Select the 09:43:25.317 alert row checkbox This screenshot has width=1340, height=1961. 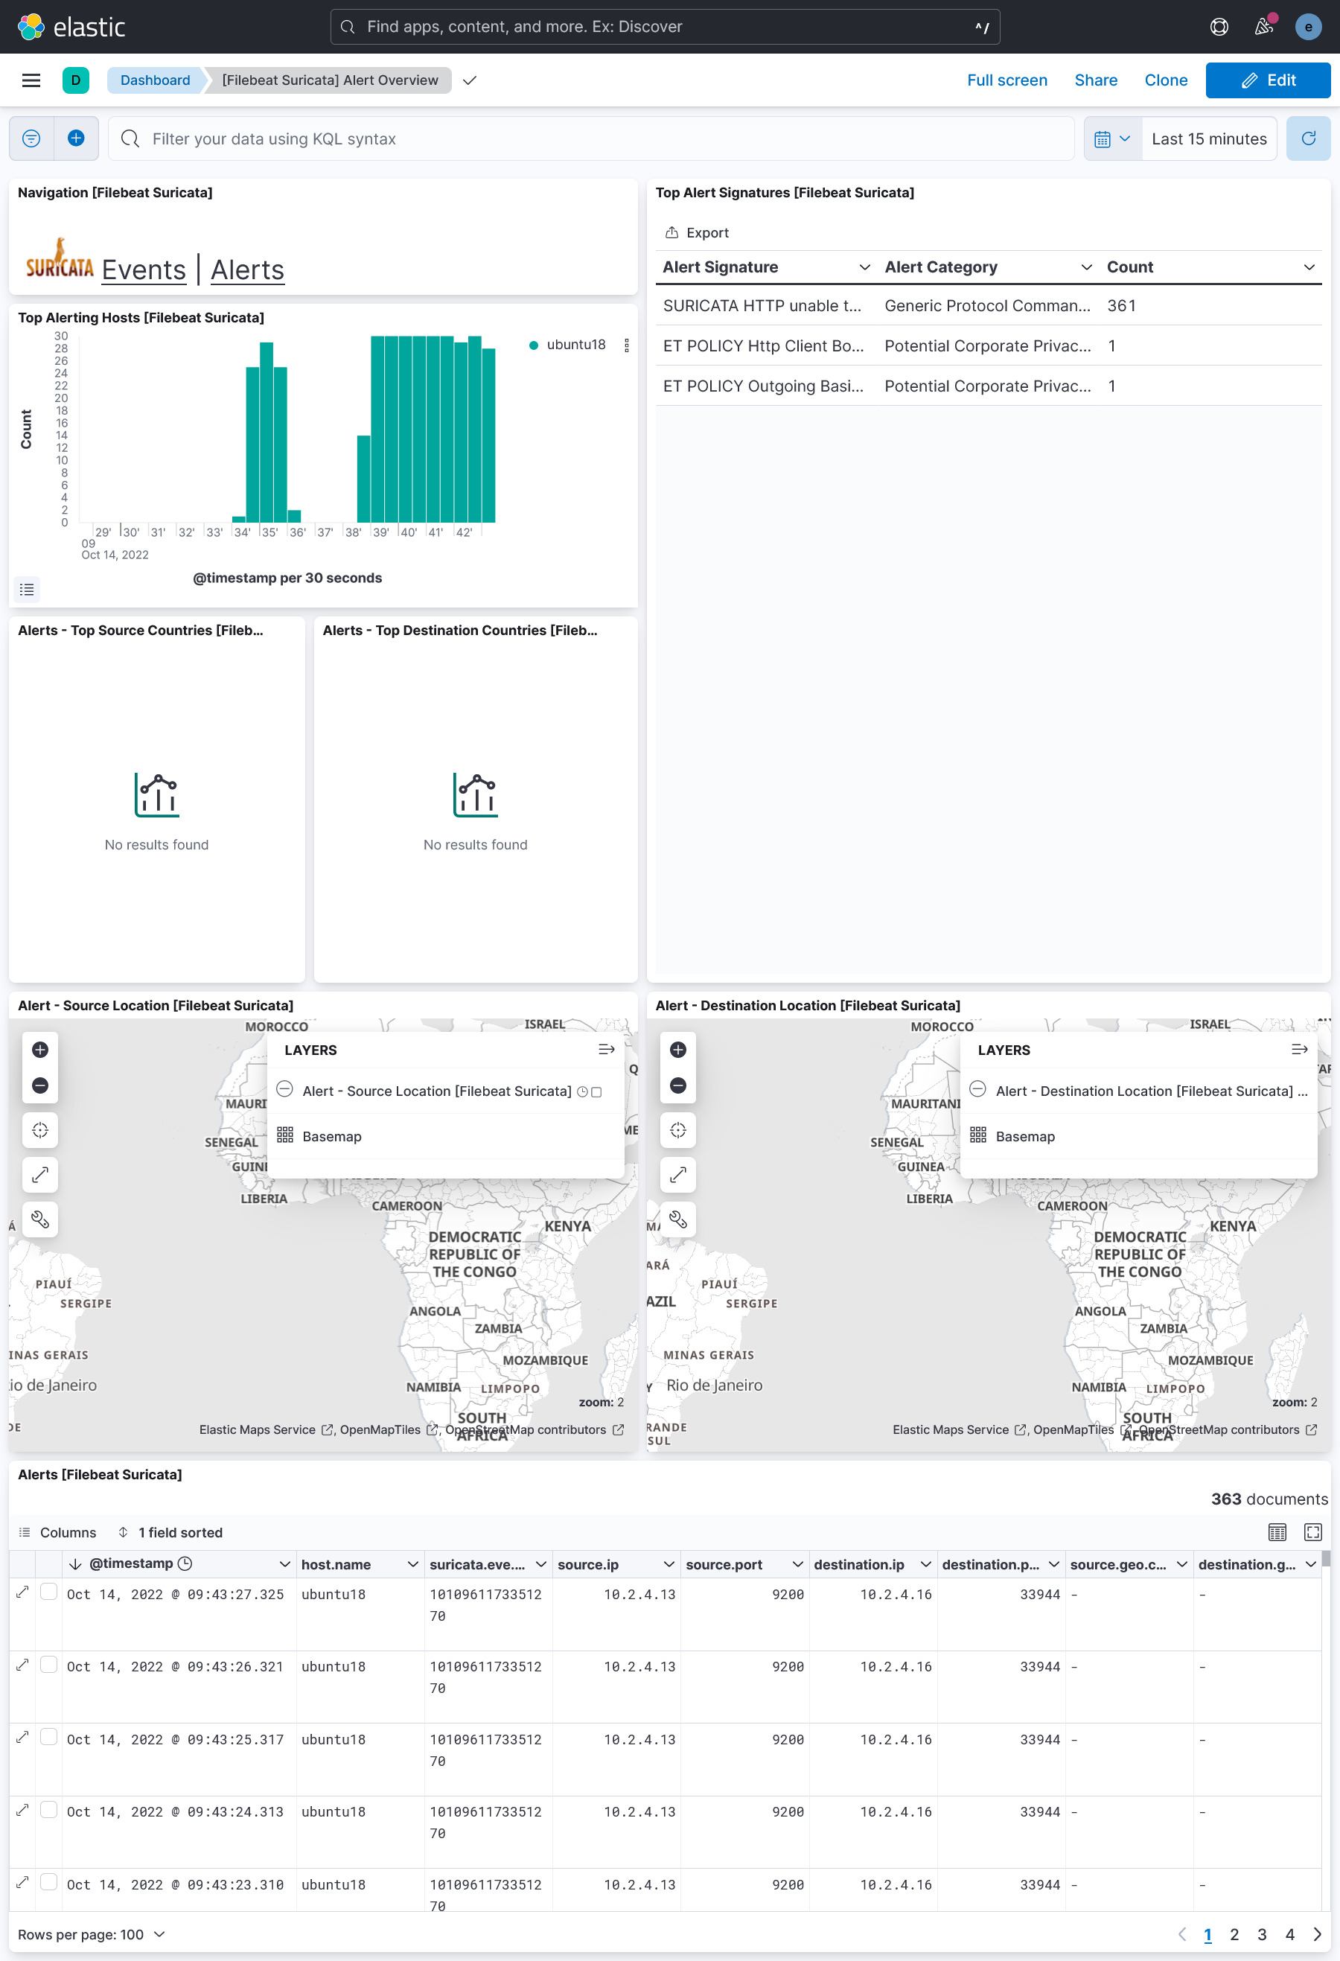point(49,1738)
